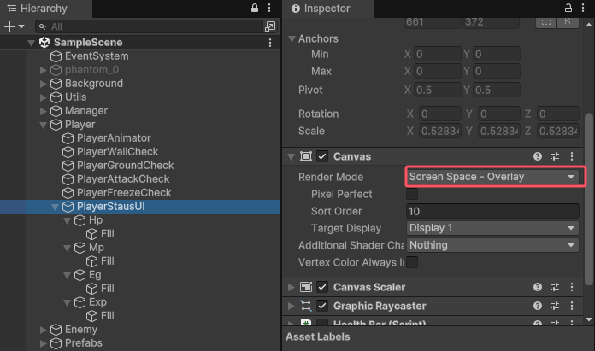Click Rotation Z field
The width and height of the screenshot is (595, 351).
[x=557, y=114]
